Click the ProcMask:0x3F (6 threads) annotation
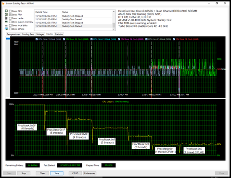Image resolution: width=231 pixels, height=178 pixels. (27, 127)
